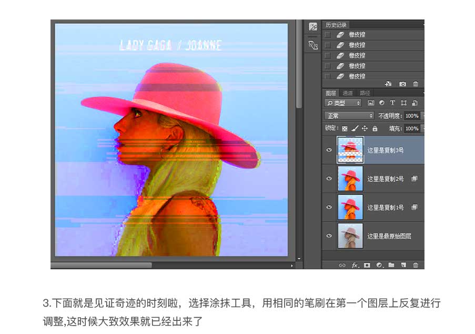Filter layers by smart object icon

coord(415,103)
